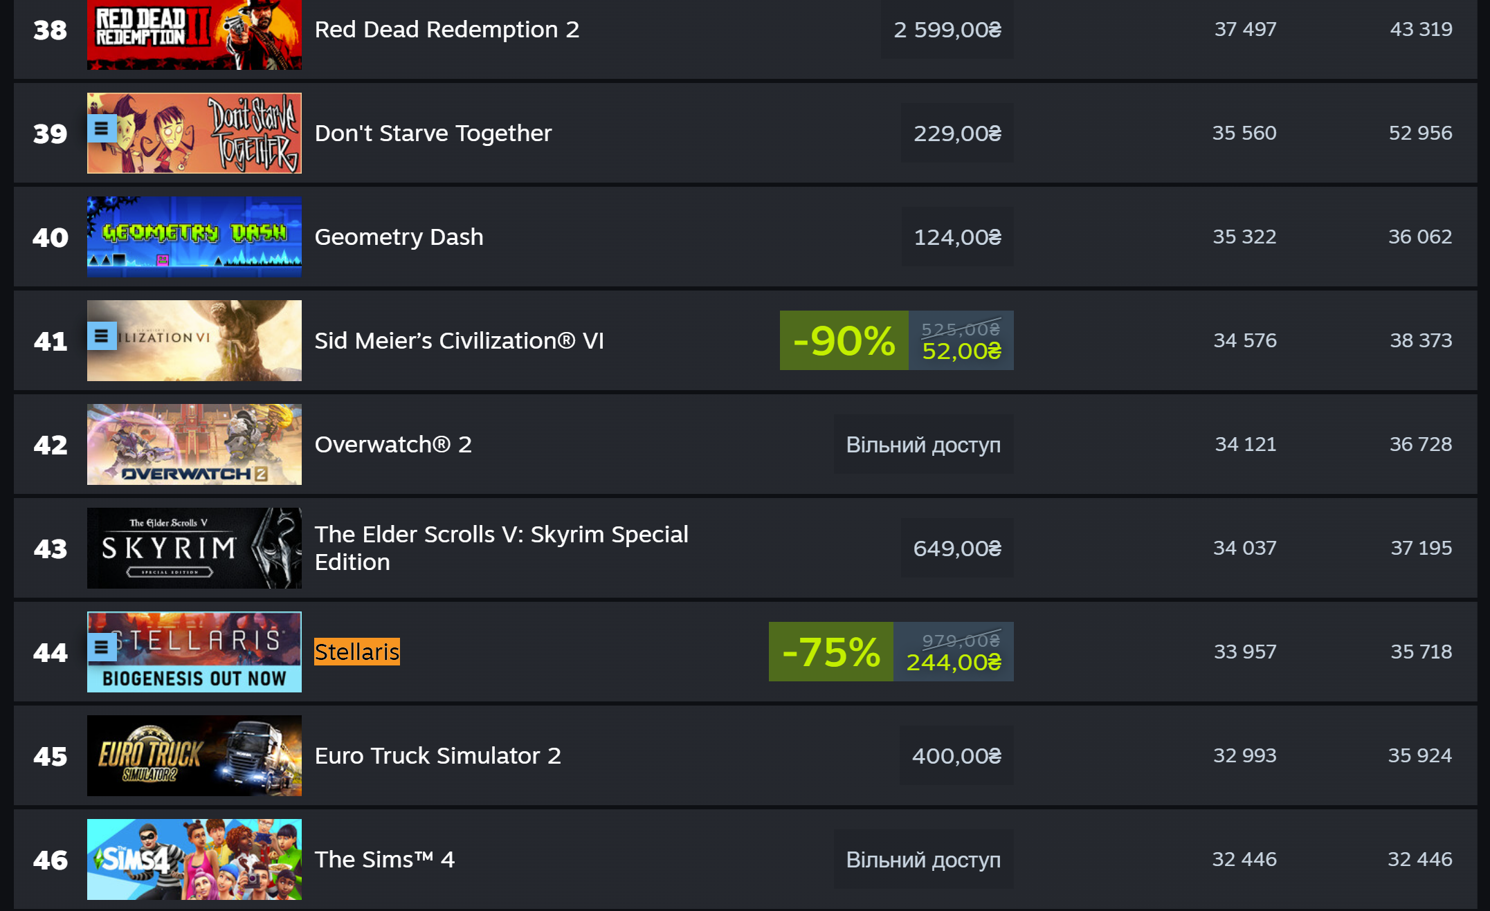
Task: Click the -90% discount price block
Action: [897, 340]
